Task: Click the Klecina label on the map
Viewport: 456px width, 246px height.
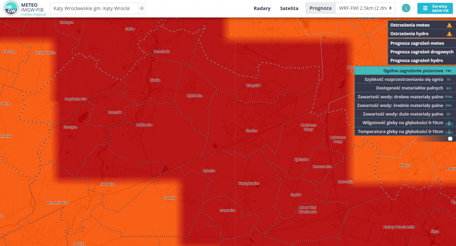Action: pyautogui.click(x=405, y=166)
